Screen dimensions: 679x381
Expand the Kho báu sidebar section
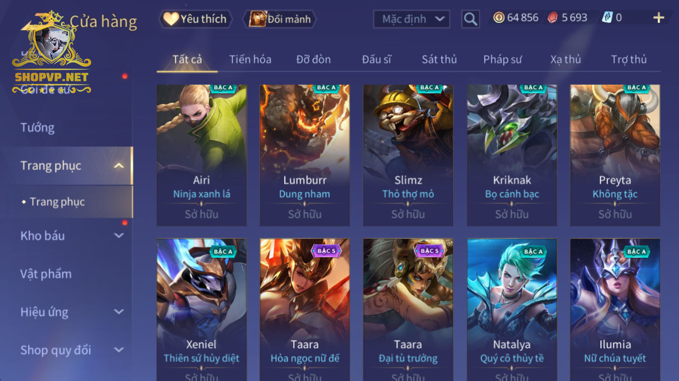pos(119,236)
